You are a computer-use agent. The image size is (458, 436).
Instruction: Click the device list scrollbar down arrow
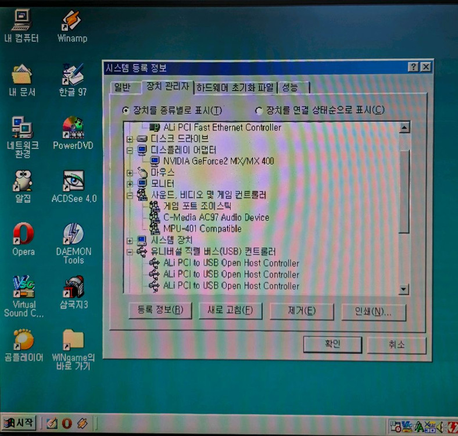[x=403, y=289]
